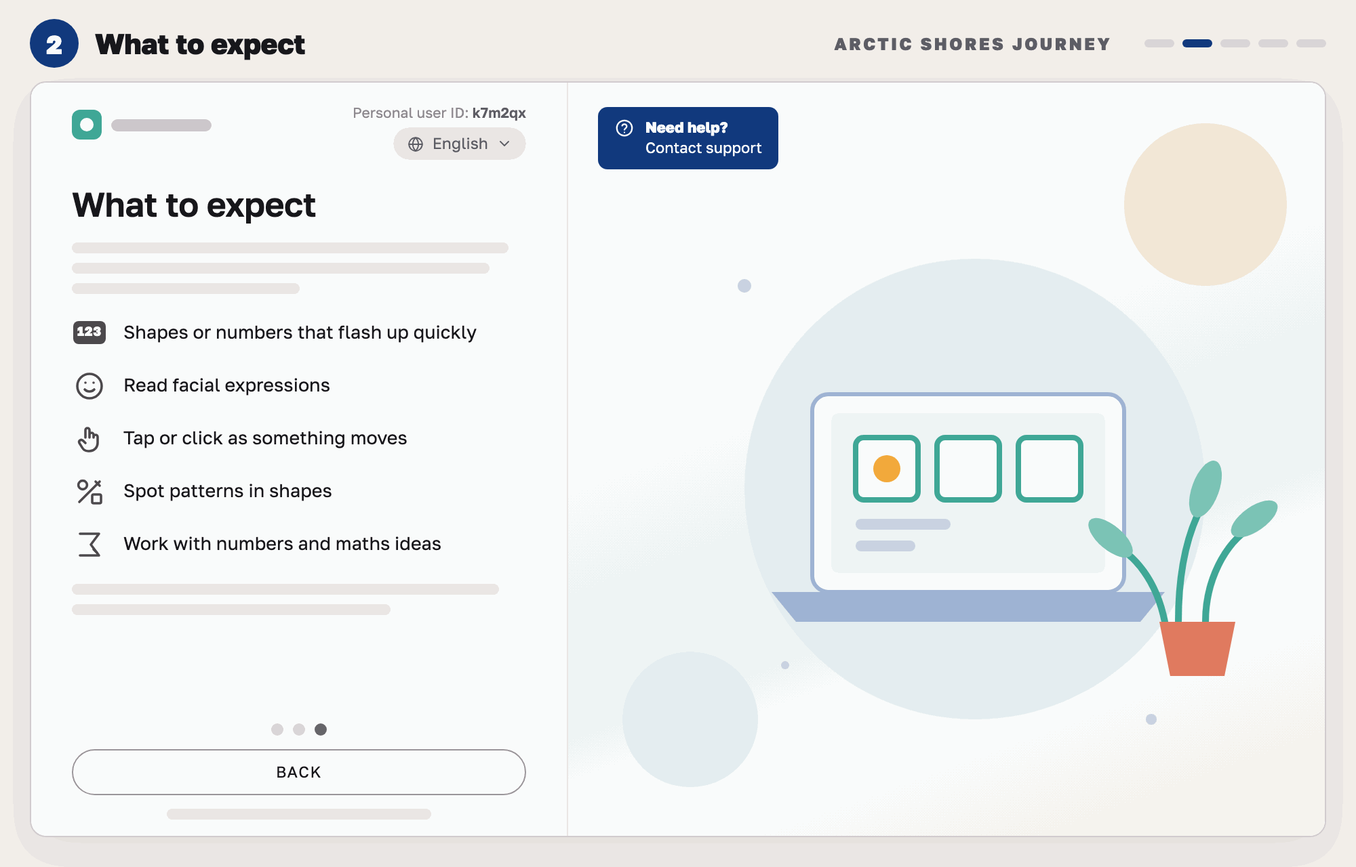1356x867 pixels.
Task: Click the smiley face icon
Action: [x=89, y=385]
